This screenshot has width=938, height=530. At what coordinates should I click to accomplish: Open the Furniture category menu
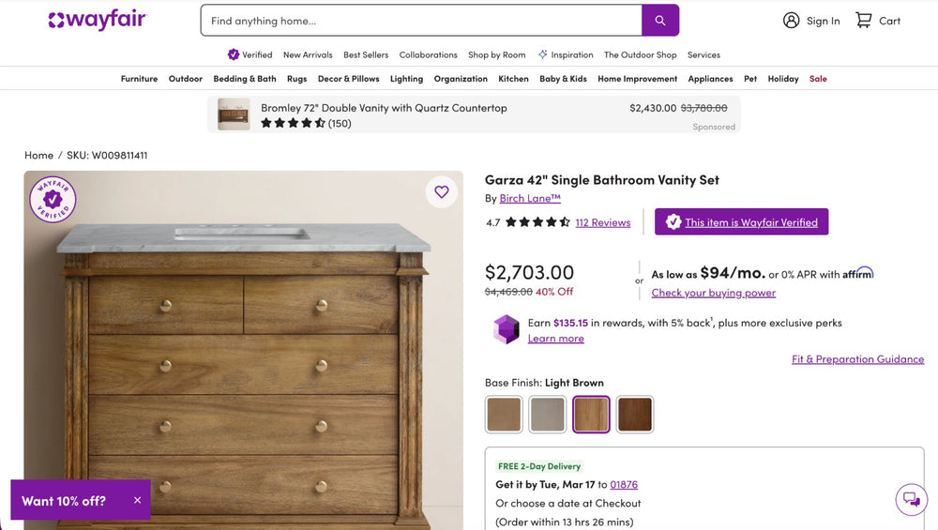[139, 79]
